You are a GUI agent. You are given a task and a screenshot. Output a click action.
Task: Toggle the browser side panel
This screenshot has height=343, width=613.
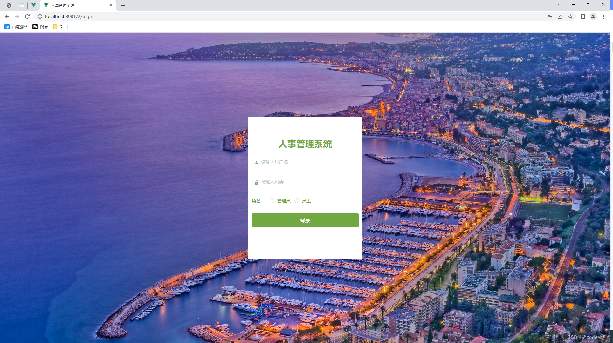[x=583, y=17]
